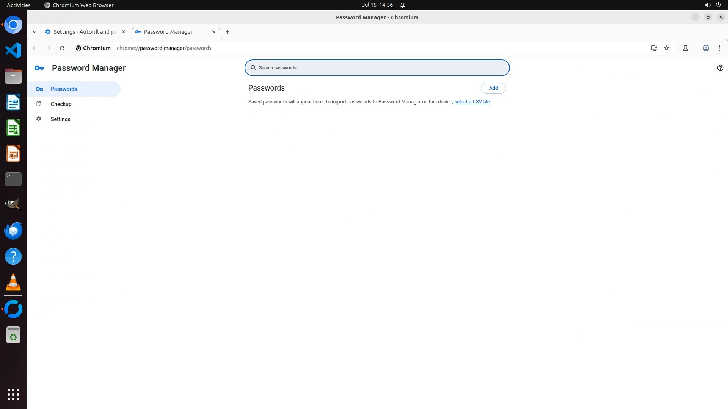Switch to Settings - Autofill tab
This screenshot has width=728, height=409.
85,32
